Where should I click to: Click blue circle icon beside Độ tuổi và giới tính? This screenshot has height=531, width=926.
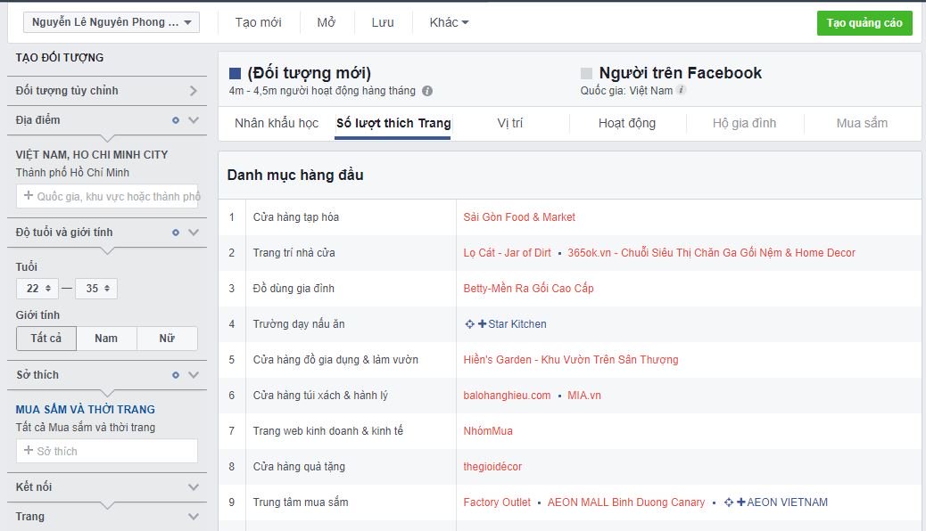point(176,233)
